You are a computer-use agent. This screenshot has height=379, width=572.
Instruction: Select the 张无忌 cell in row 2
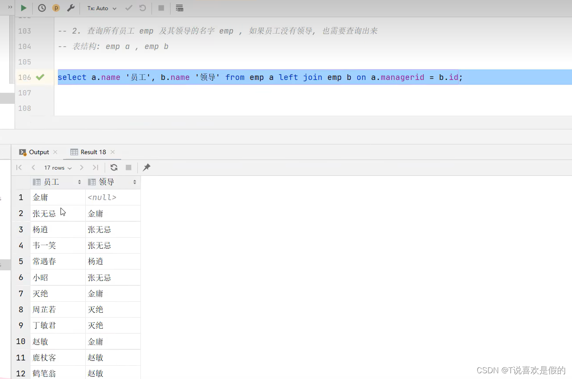[x=57, y=214]
